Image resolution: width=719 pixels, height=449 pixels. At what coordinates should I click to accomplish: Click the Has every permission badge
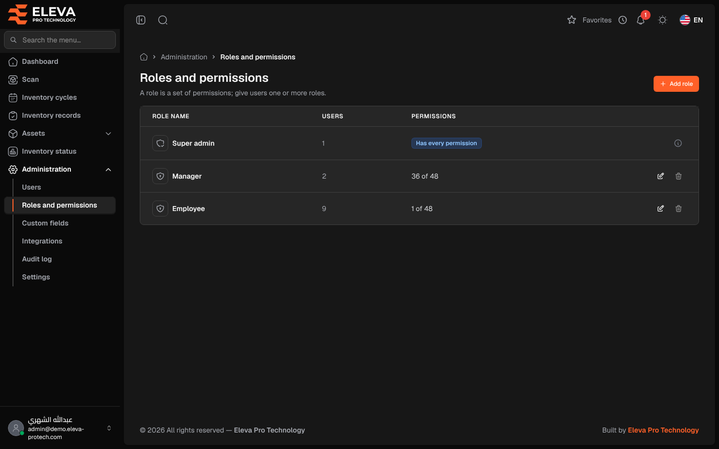(x=446, y=143)
